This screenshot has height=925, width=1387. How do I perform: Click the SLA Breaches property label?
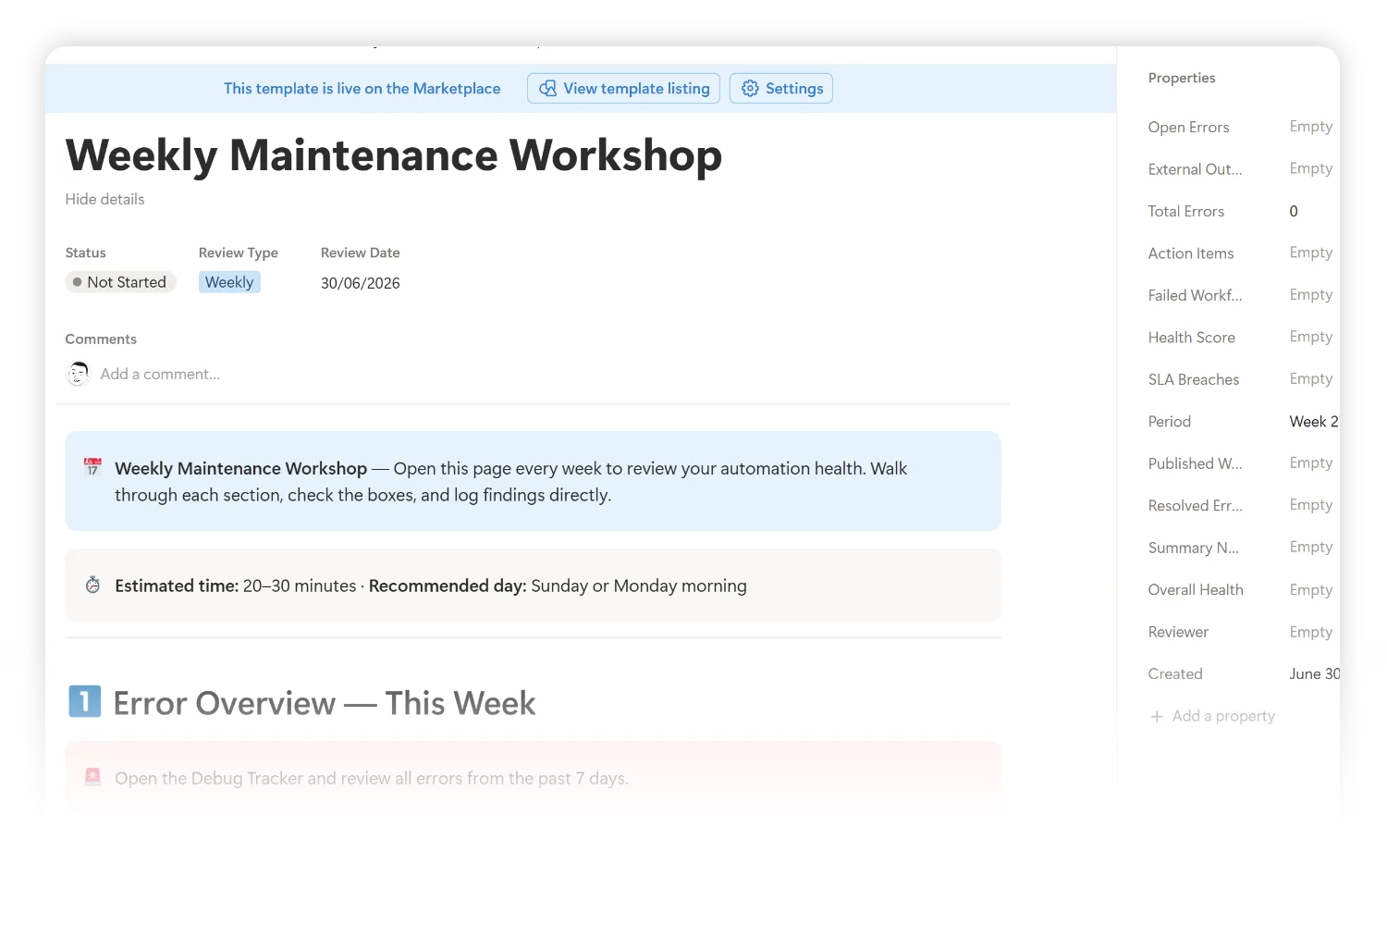click(x=1194, y=380)
